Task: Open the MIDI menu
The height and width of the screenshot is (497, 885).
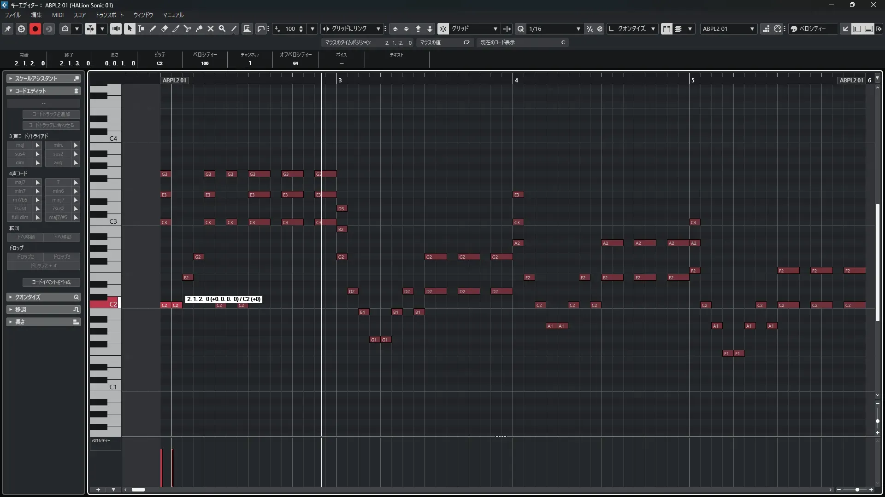Action: [x=58, y=15]
